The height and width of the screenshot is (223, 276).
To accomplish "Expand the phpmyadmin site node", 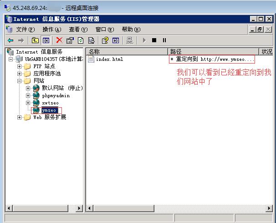I will [x=28, y=96].
